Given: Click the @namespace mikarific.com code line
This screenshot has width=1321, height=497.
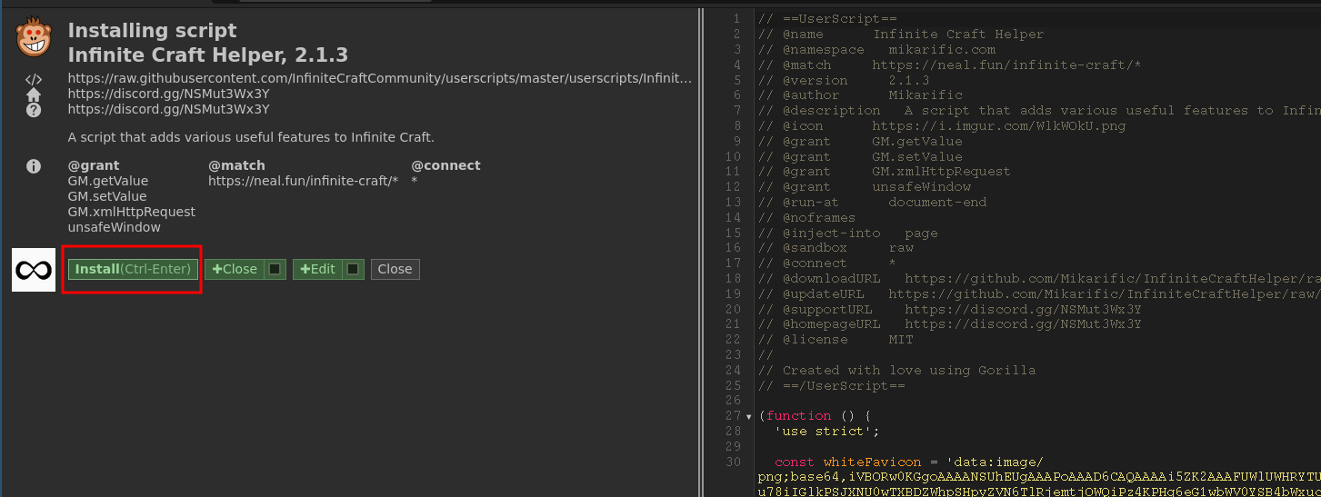Looking at the screenshot, I should (x=876, y=50).
